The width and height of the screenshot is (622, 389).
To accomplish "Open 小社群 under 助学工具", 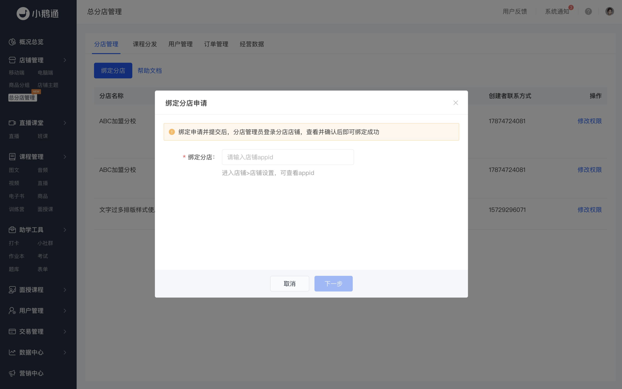I will click(x=45, y=243).
